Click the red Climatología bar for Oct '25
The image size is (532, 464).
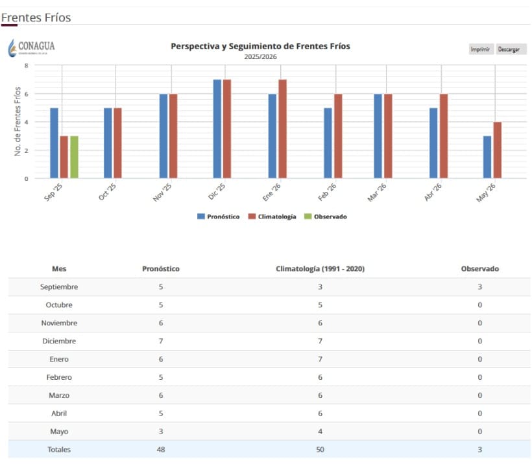[117, 143]
